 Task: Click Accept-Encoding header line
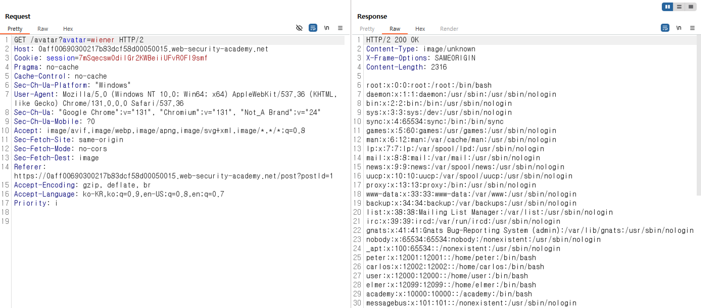point(82,185)
